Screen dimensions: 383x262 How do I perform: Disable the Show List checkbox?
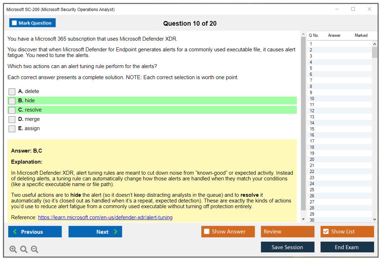326,231
